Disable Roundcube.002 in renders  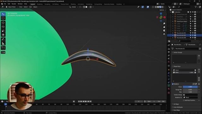point(195,35)
